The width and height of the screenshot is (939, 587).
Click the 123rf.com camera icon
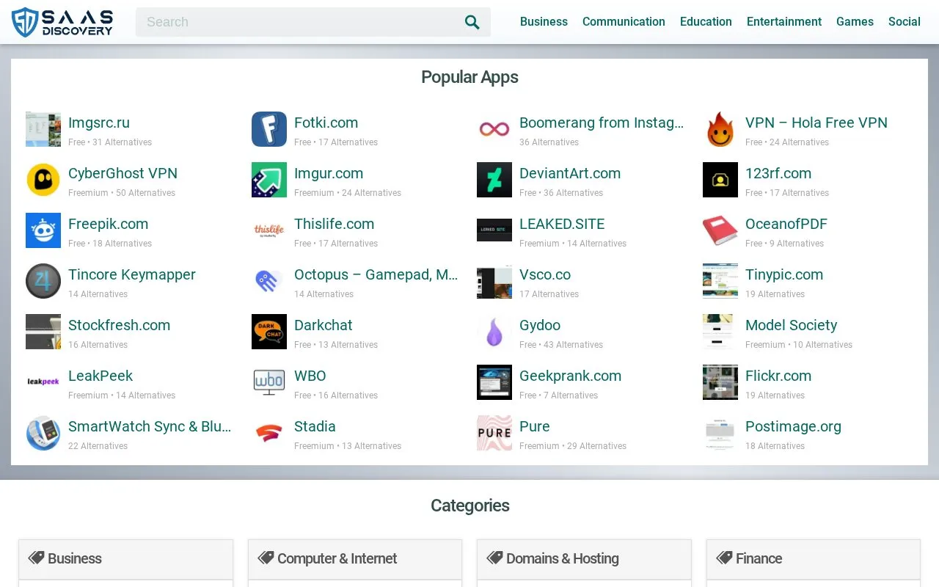[720, 180]
